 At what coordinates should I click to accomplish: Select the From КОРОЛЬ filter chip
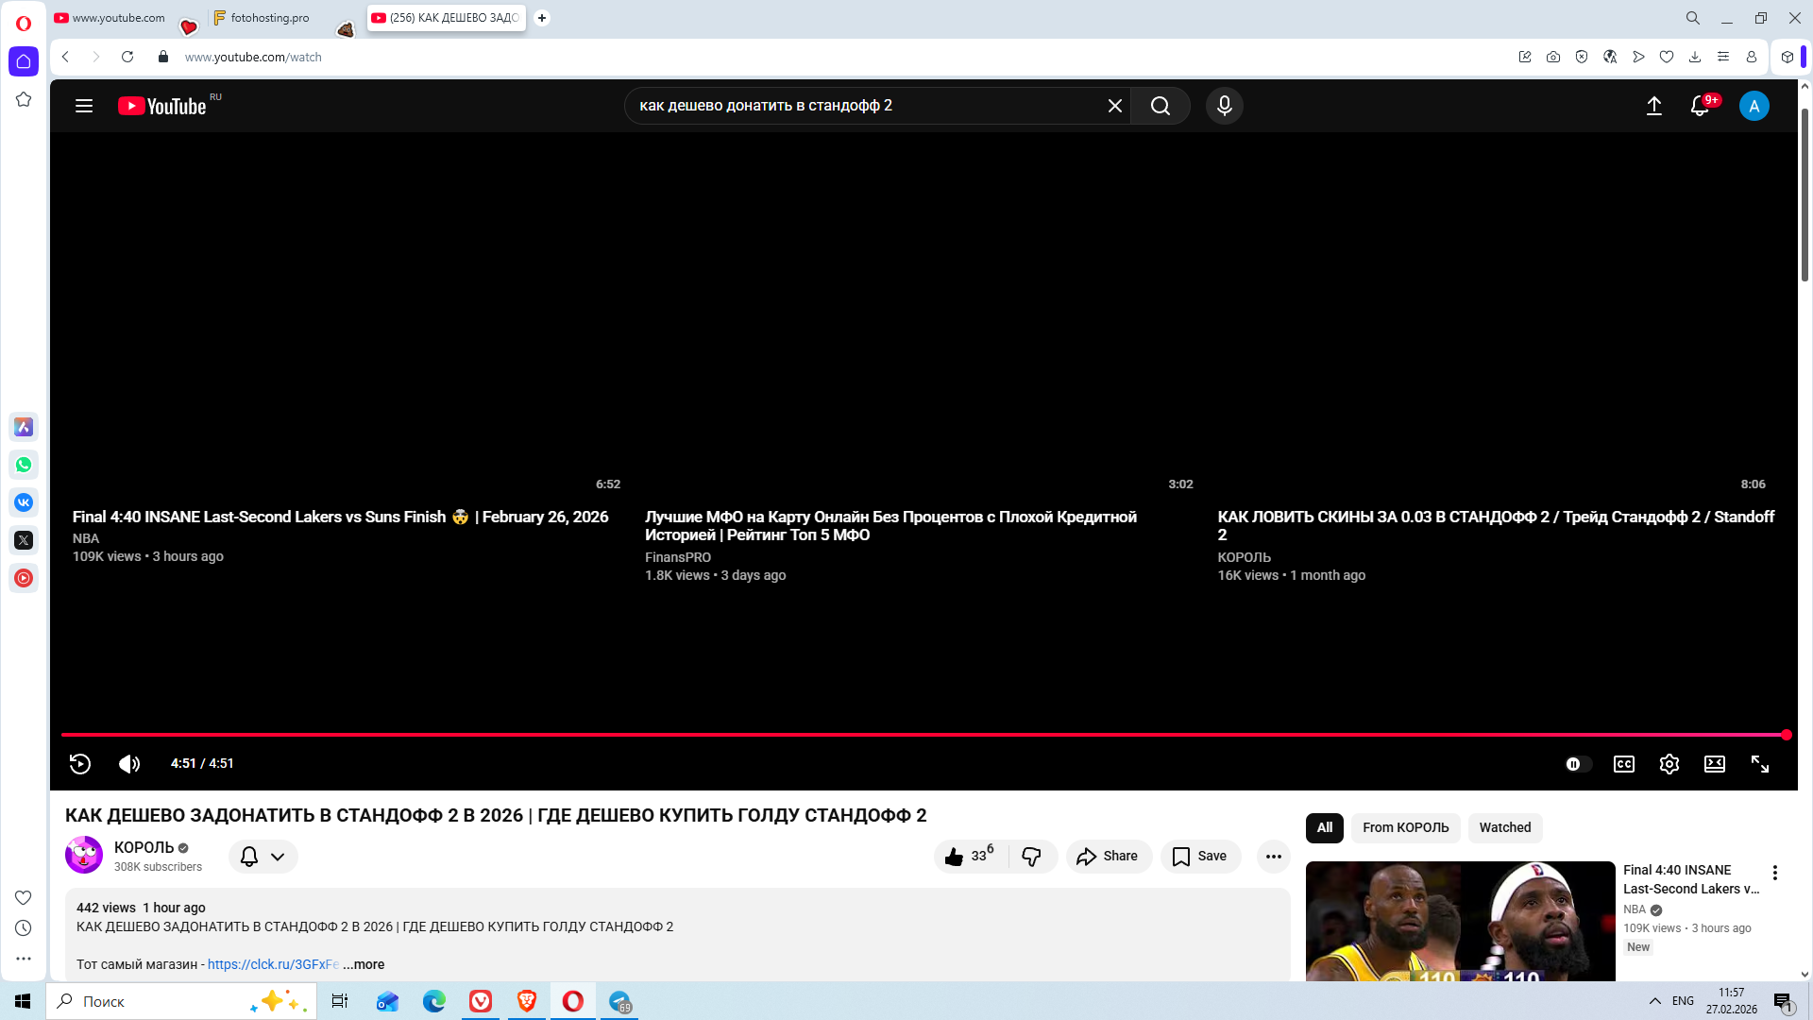tap(1405, 827)
